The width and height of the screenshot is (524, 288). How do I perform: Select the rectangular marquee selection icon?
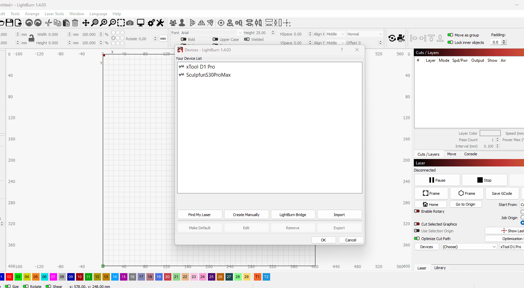click(x=121, y=23)
